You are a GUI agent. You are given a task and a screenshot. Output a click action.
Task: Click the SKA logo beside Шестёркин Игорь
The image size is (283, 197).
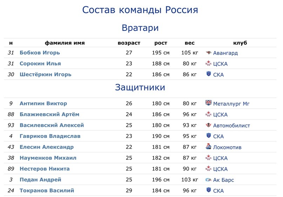(208, 74)
